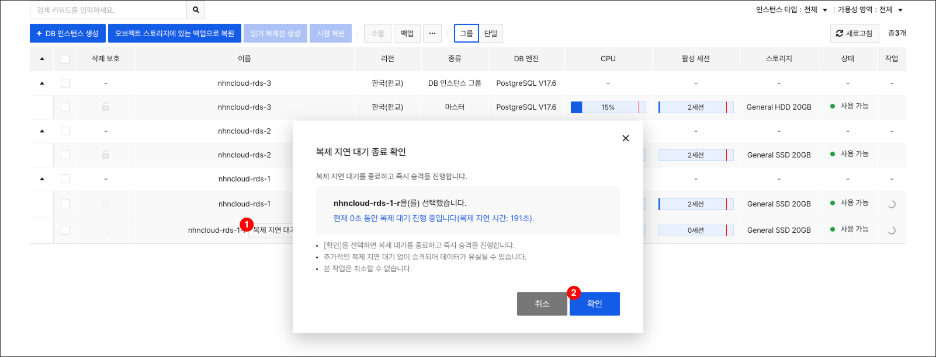Viewport: 936px width, 357px height.
Task: Click the DB 인스턴스 생성 button
Action: coord(68,33)
